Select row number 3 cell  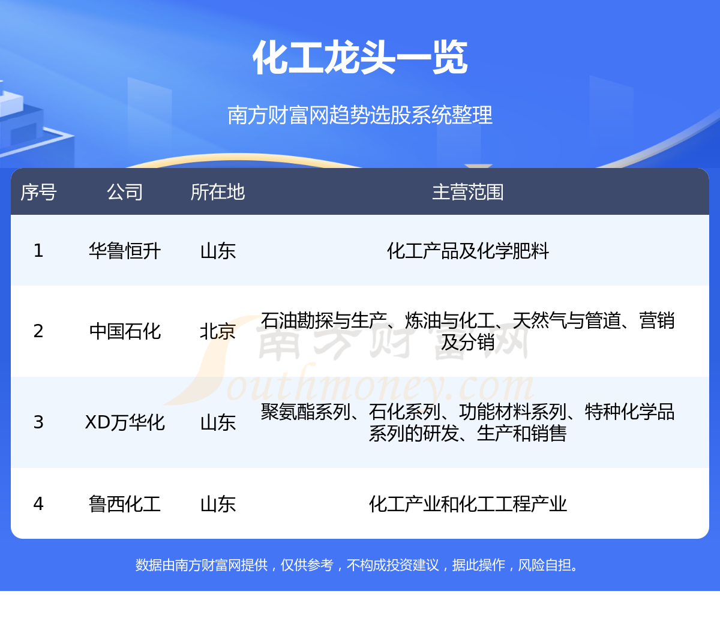[38, 422]
